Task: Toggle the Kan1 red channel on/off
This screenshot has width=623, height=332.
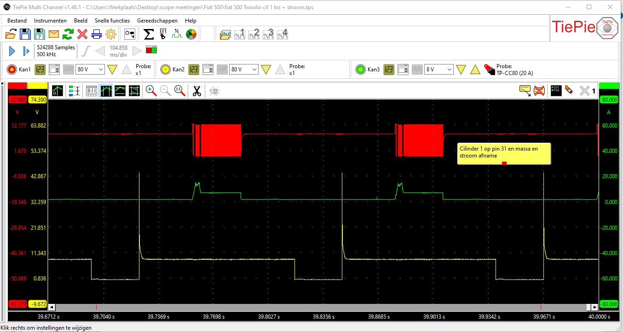Action: (x=12, y=70)
